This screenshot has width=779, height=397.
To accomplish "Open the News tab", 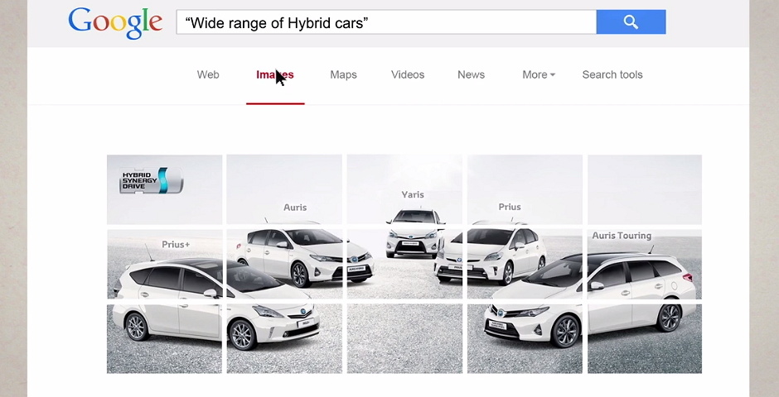I will 471,74.
